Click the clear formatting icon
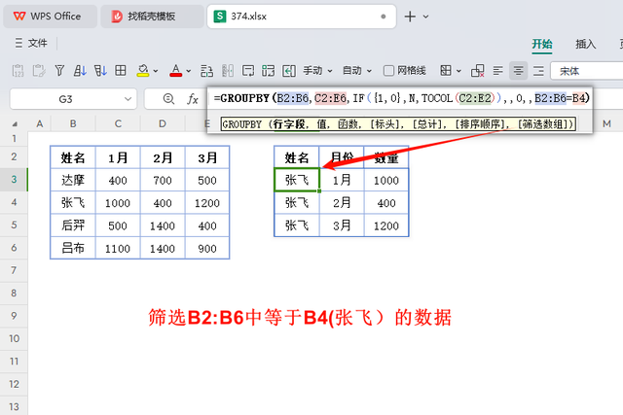 click(x=477, y=71)
